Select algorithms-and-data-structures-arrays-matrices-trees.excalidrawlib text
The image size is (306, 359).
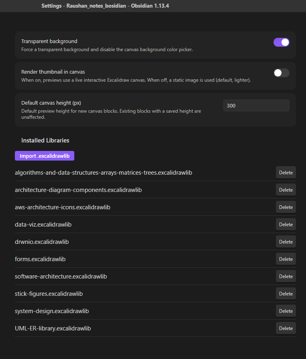coord(104,173)
